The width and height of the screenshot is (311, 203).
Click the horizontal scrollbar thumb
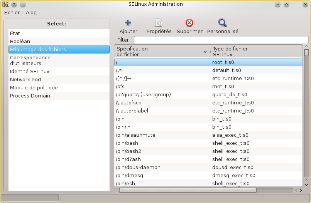click(x=188, y=190)
